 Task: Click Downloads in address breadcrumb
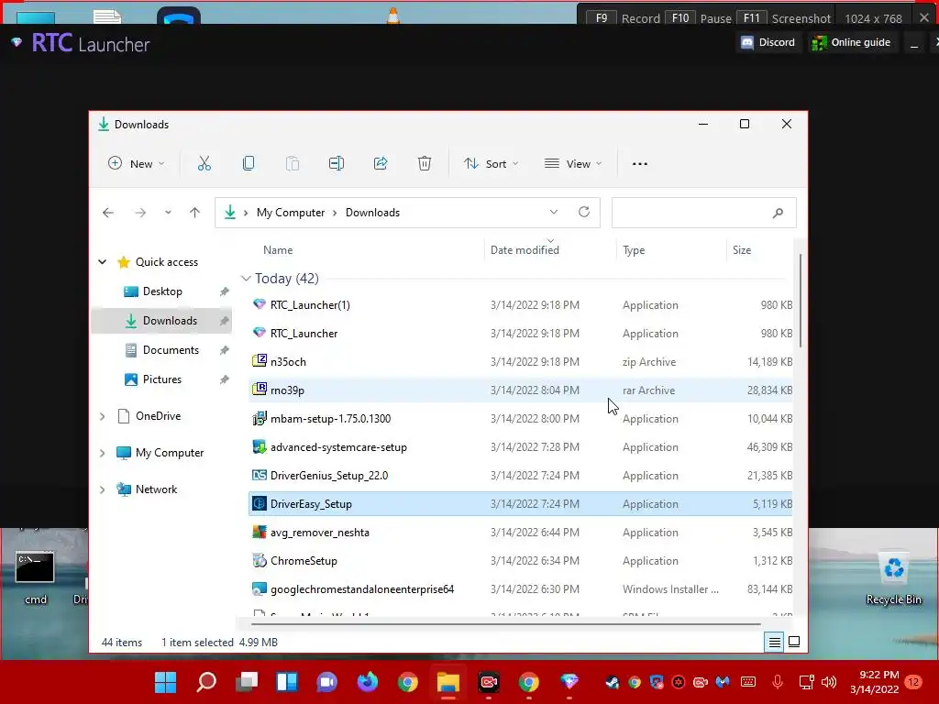372,213
